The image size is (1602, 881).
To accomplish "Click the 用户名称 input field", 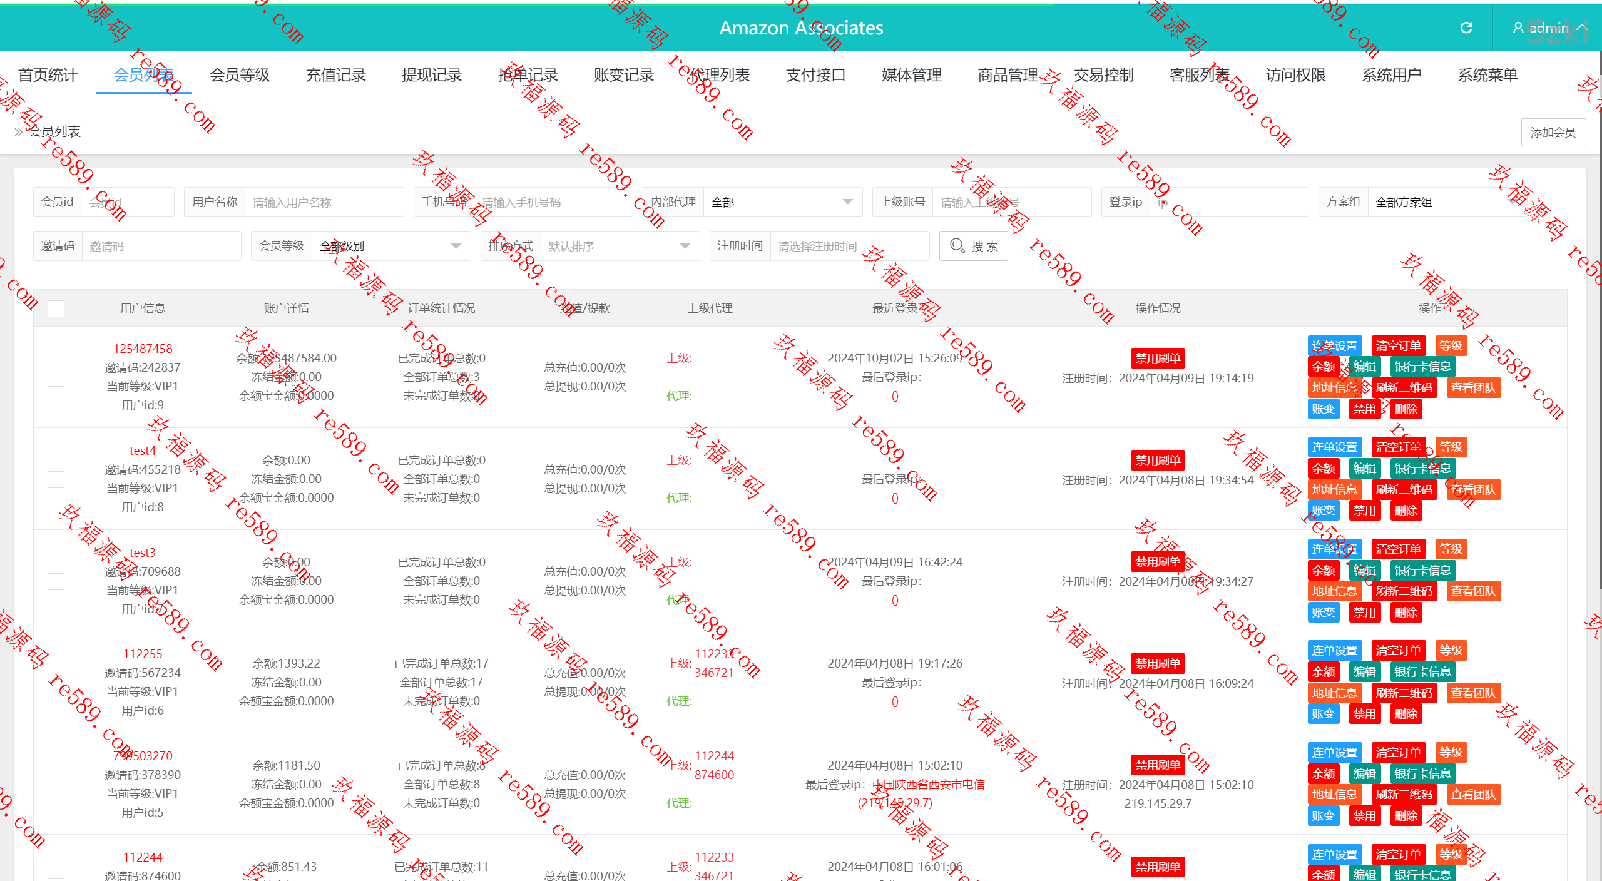I will 323,202.
